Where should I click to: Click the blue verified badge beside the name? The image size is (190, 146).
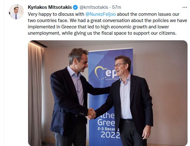coord(75,7)
